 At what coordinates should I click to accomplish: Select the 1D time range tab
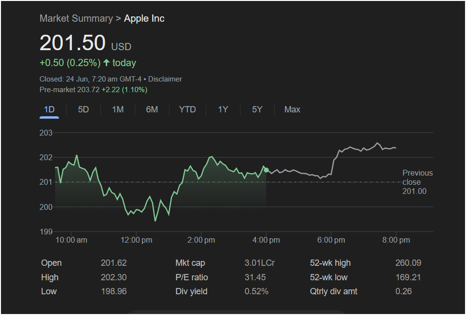[x=49, y=110]
